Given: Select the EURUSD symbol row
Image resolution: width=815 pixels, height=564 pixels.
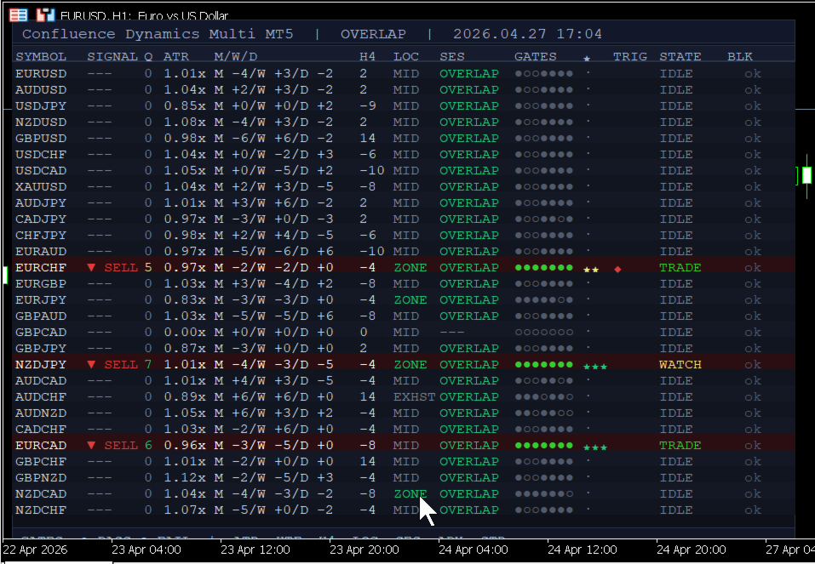Looking at the screenshot, I should (x=404, y=74).
